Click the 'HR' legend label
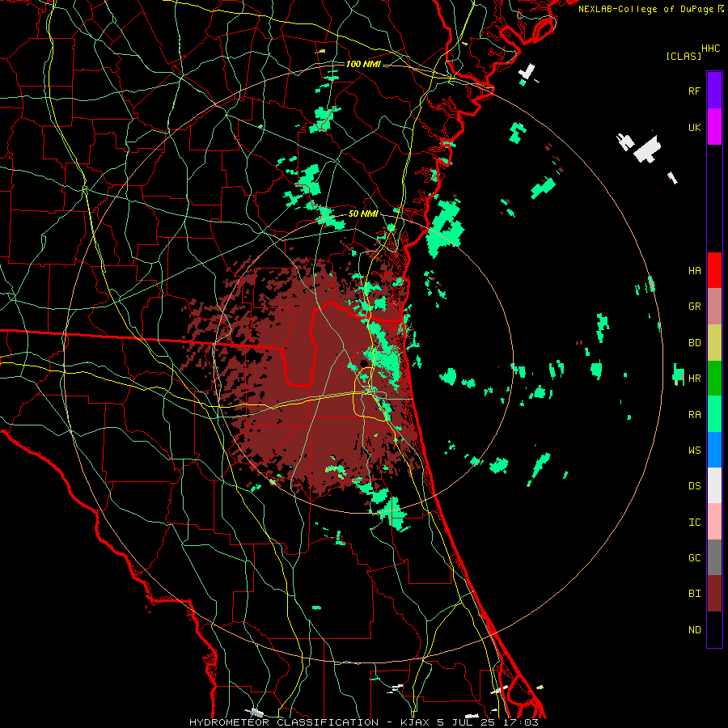 [x=694, y=379]
